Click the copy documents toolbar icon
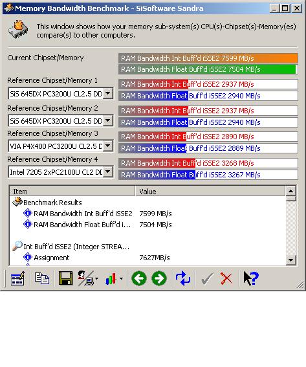The width and height of the screenshot is (306, 367). (x=42, y=278)
